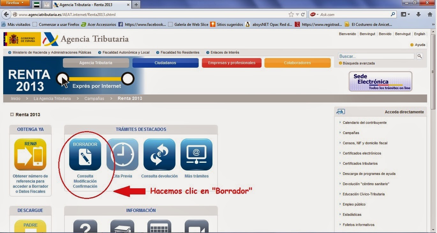Click in the Buscar search field
Image resolution: width=437 pixels, height=233 pixels.
coord(376,56)
